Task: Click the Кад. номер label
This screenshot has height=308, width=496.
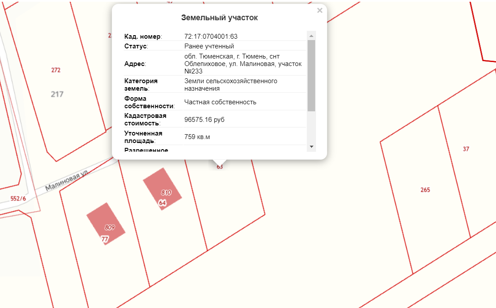Action: [x=143, y=37]
